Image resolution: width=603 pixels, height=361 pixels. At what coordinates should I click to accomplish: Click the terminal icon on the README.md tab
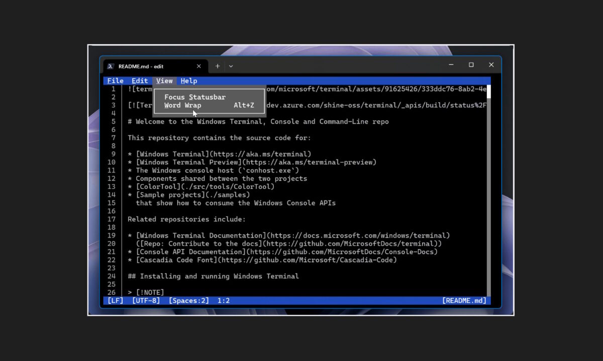click(111, 66)
